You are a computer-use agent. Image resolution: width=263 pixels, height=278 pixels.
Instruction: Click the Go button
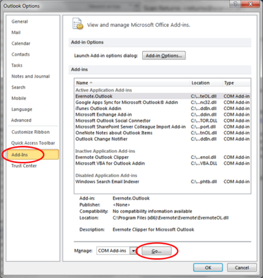pos(157,251)
